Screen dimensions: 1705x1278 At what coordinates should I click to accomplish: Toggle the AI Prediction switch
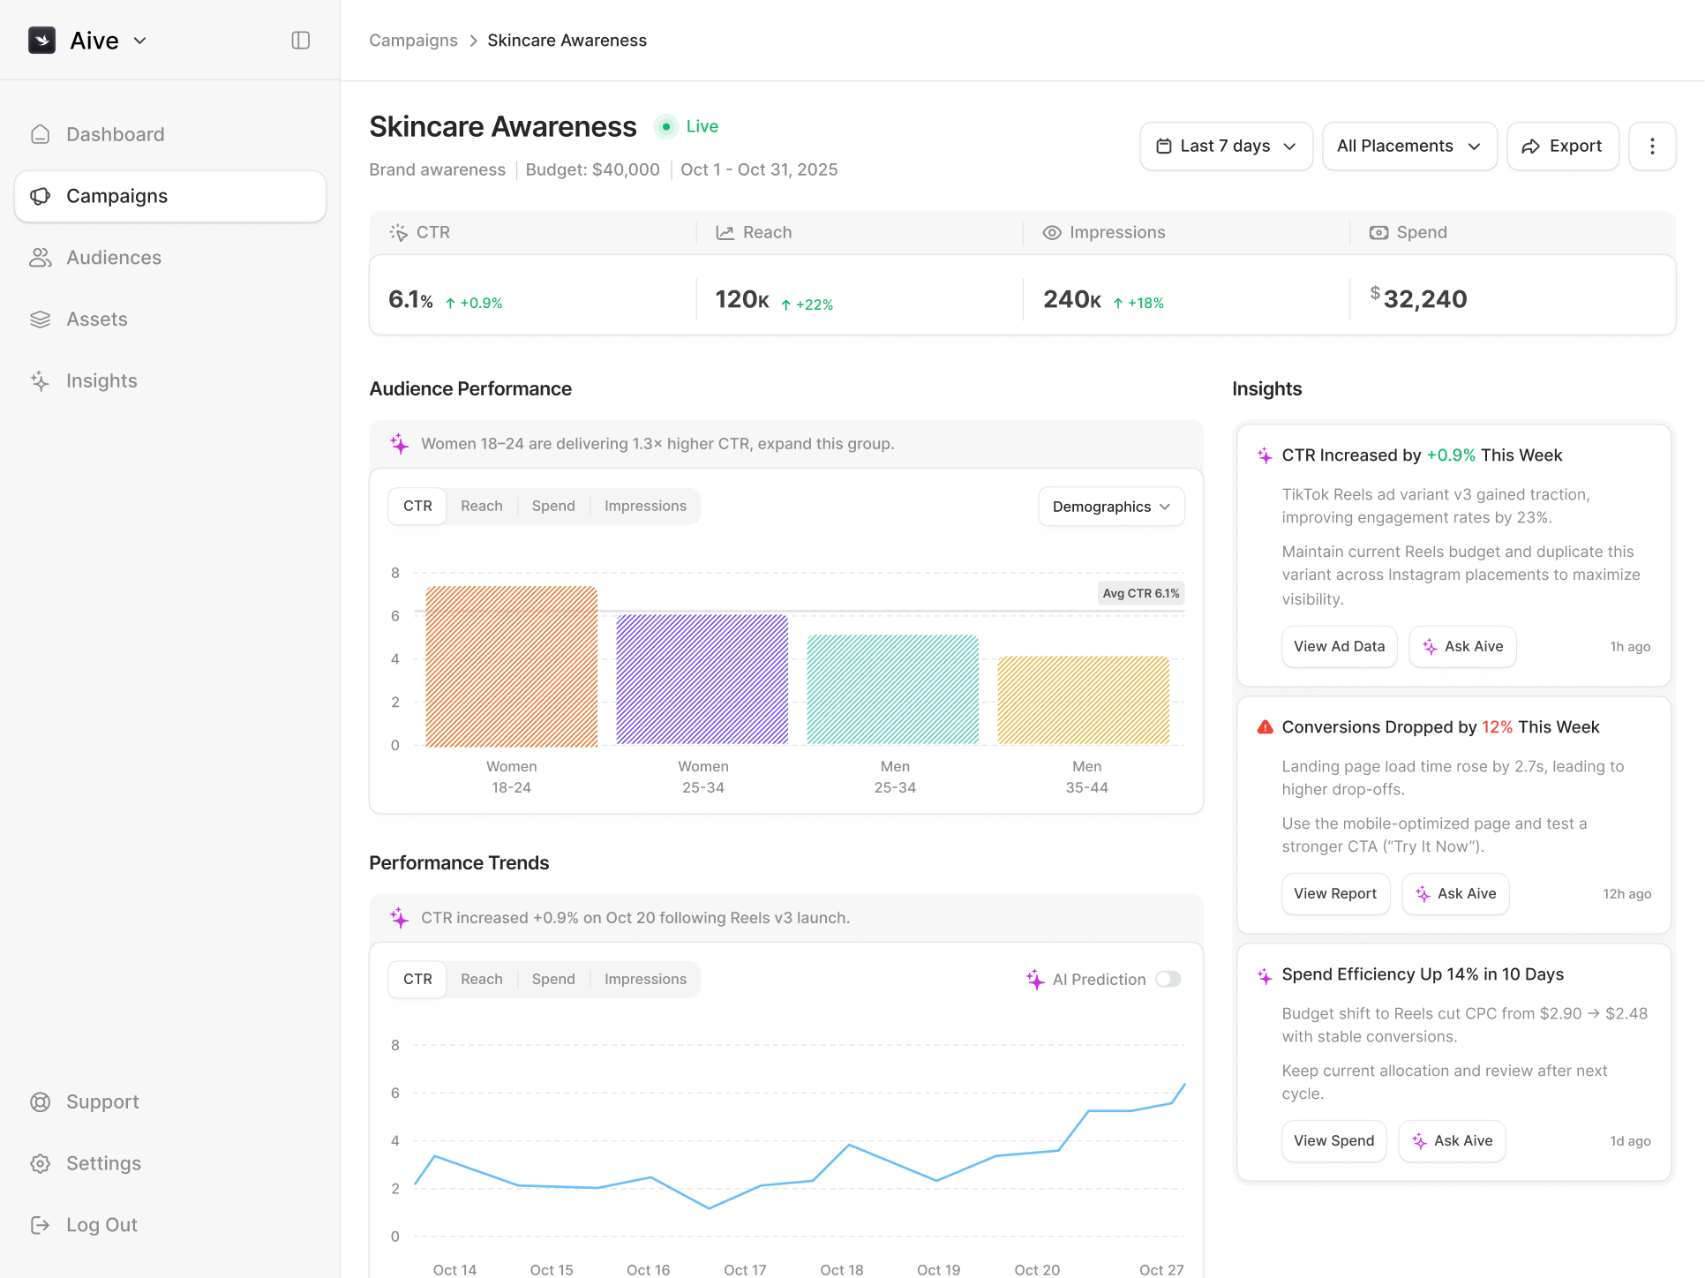coord(1168,979)
